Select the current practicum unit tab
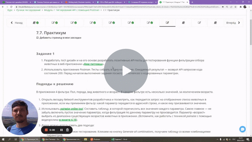The width and height of the screenshot is (252, 142). 167,23
